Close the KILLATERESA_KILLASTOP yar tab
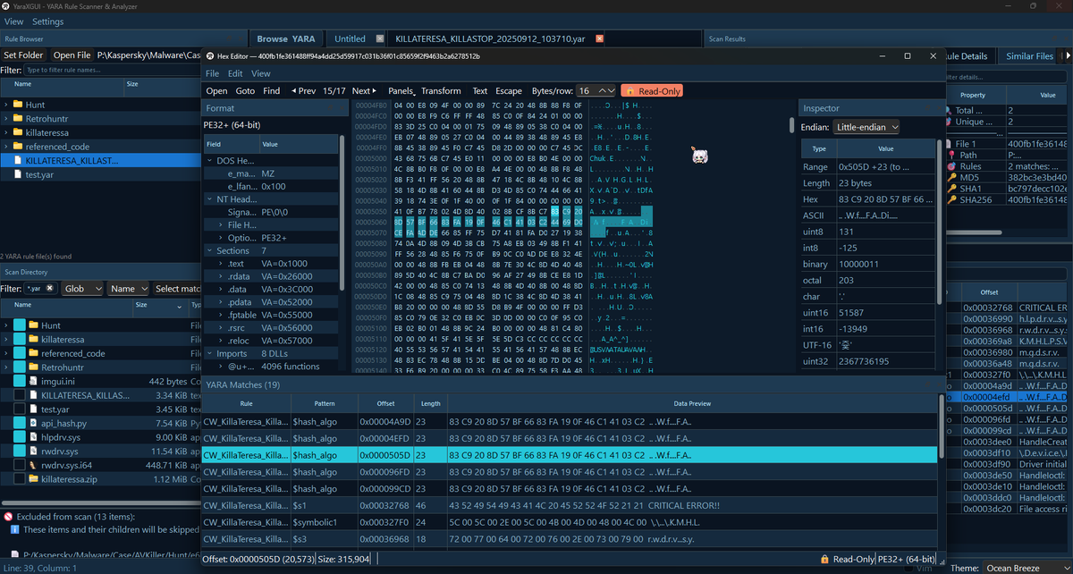This screenshot has height=574, width=1073. tap(599, 38)
